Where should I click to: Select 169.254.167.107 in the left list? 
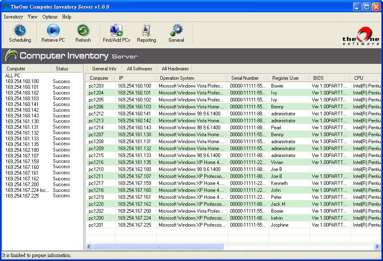click(x=22, y=156)
